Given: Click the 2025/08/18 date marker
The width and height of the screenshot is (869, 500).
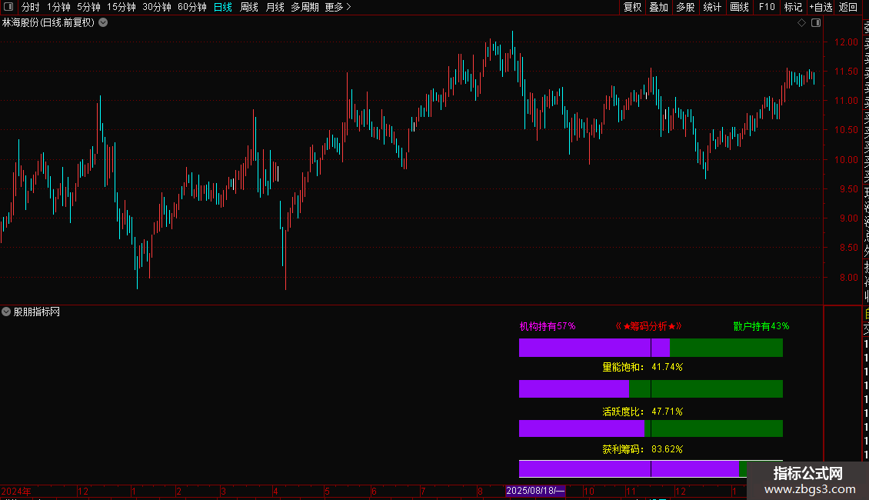Looking at the screenshot, I should pyautogui.click(x=535, y=491).
